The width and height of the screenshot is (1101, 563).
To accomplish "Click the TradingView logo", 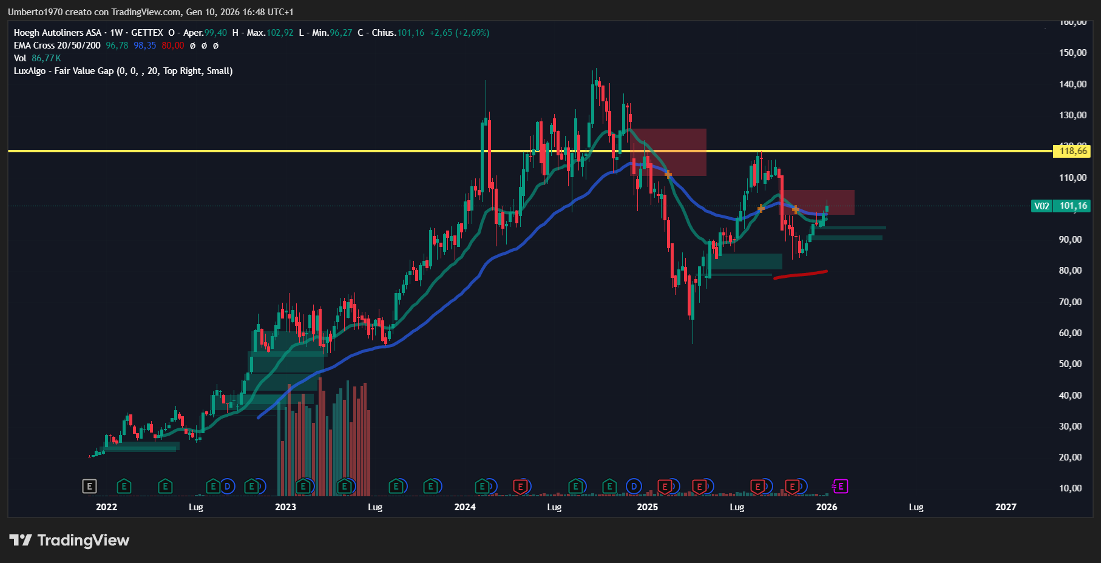I will point(69,540).
